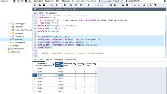This screenshot has height=94, width=167.
Task: Copy selected rows with copy icon
Action: click(x=64, y=5)
